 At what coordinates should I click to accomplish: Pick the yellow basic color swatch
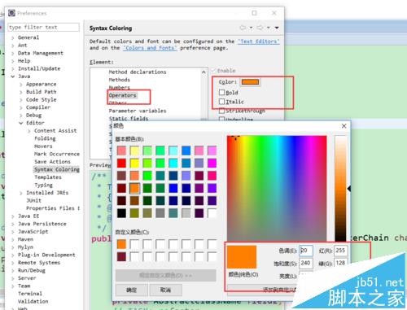click(134, 163)
